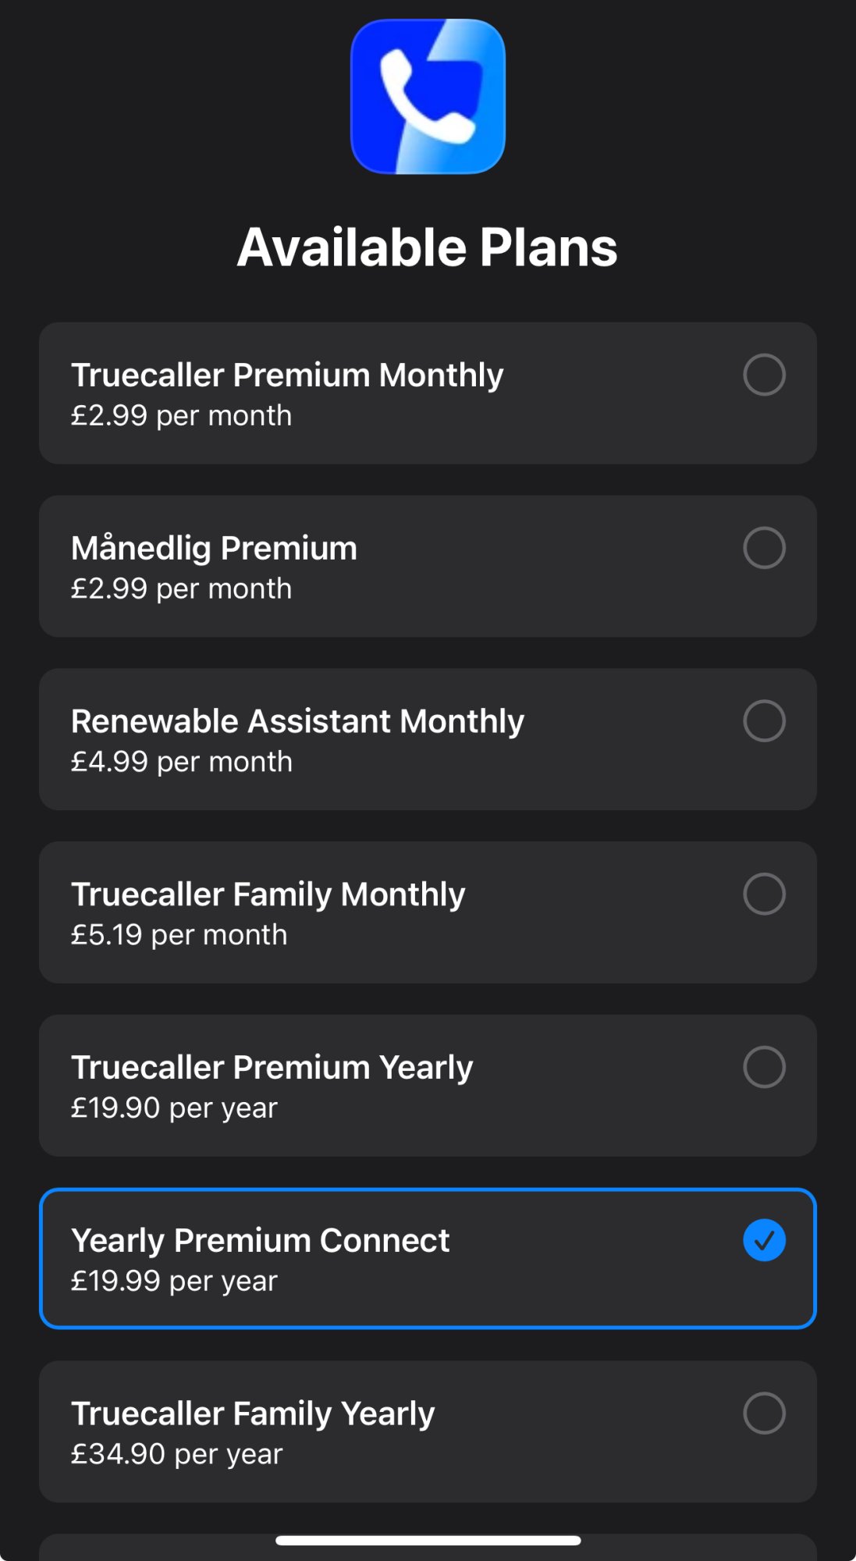Viewport: 856px width, 1561px height.
Task: Tap the home indicator bar
Action: (428, 1540)
